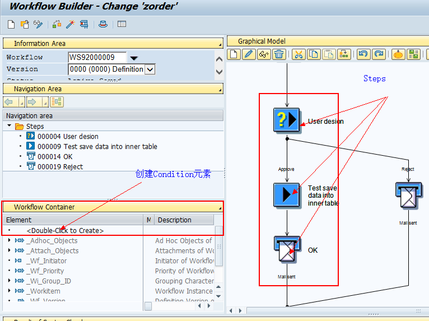Click Information Area scroll down arrow
Viewport: 429px width, 321px height.
click(x=219, y=72)
